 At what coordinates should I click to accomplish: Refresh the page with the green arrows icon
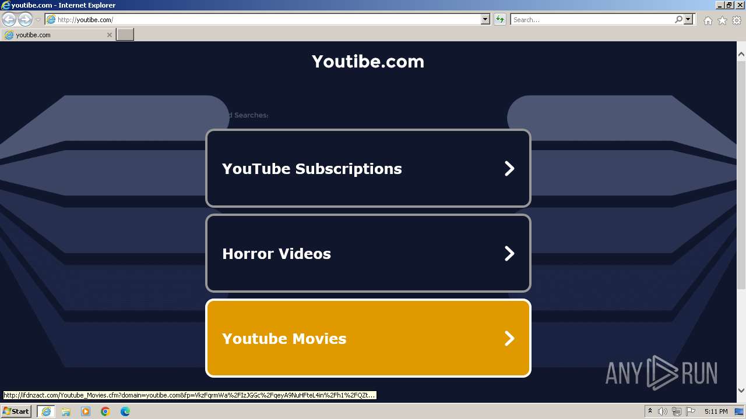[x=499, y=20]
